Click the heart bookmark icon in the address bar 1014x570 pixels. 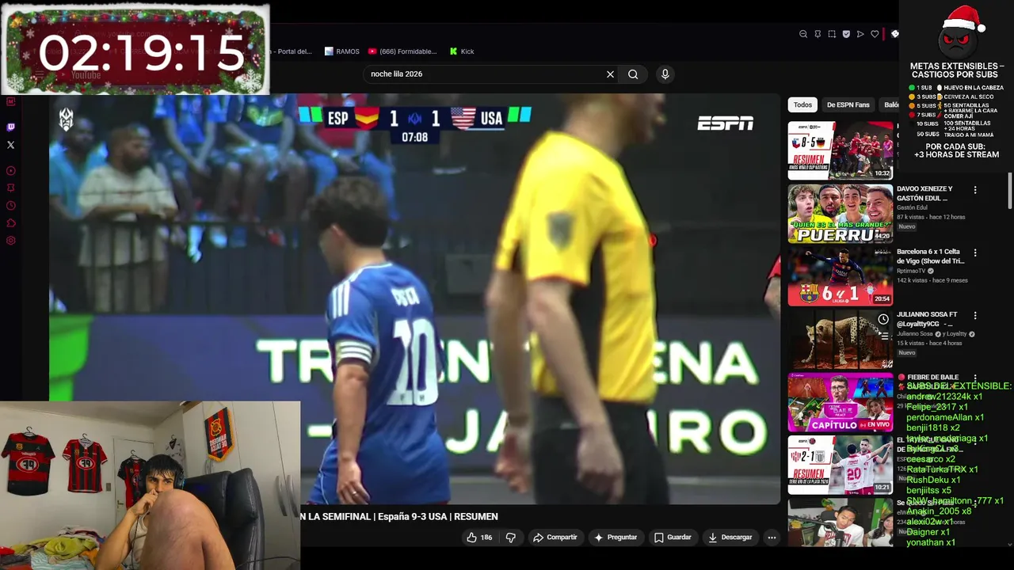pos(875,34)
